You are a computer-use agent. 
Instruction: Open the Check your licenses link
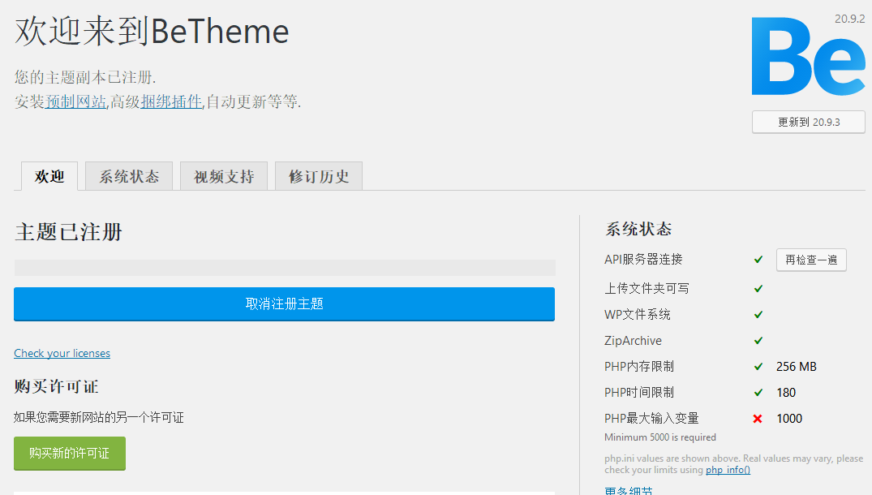[x=62, y=353]
